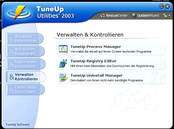The height and width of the screenshot is (129, 174).
Task: Open the TuneUp Process Manager icon
Action: pyautogui.click(x=63, y=49)
